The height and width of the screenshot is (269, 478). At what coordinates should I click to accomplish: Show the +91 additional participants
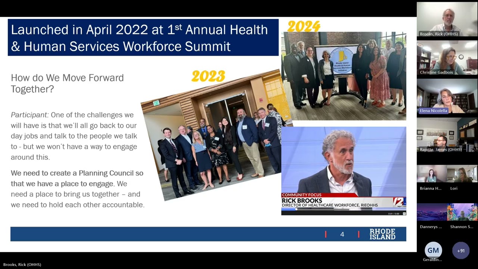(x=461, y=250)
